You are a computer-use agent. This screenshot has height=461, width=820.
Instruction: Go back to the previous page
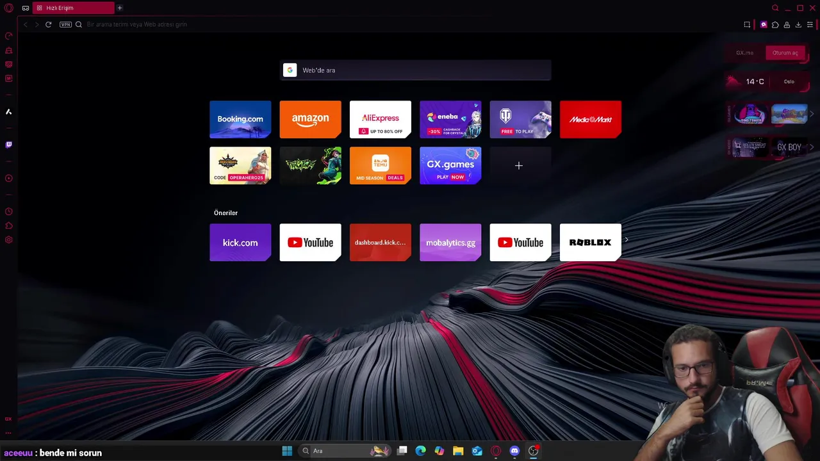pos(26,24)
